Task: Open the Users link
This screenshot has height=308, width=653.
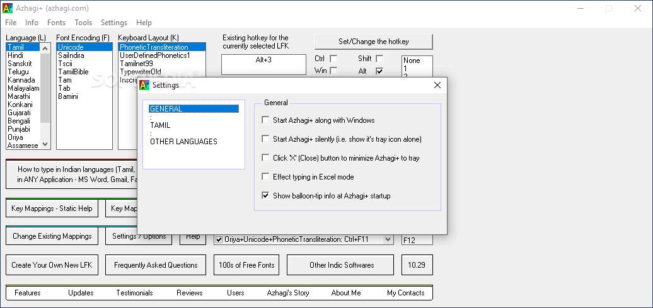Action: (x=236, y=293)
